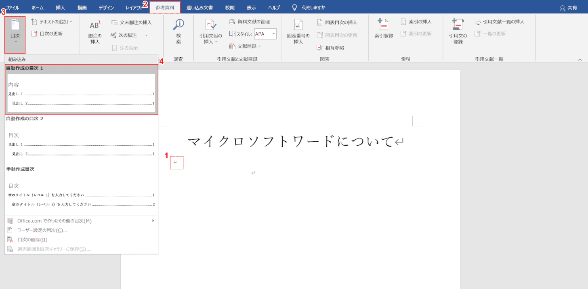Click テキストの追加 icon in ribbon
The image size is (588, 289).
[35, 21]
